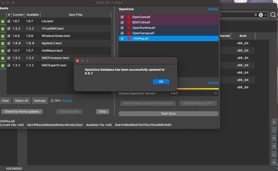The image size is (278, 171).
Task: Toggle the AppleALC.kext checkbox
Action: (9, 43)
